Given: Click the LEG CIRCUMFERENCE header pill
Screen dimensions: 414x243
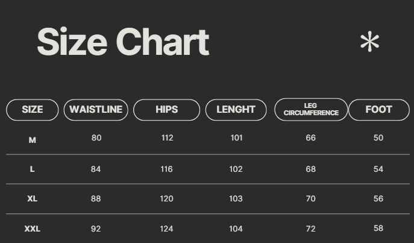Looking at the screenshot, I should tap(311, 110).
